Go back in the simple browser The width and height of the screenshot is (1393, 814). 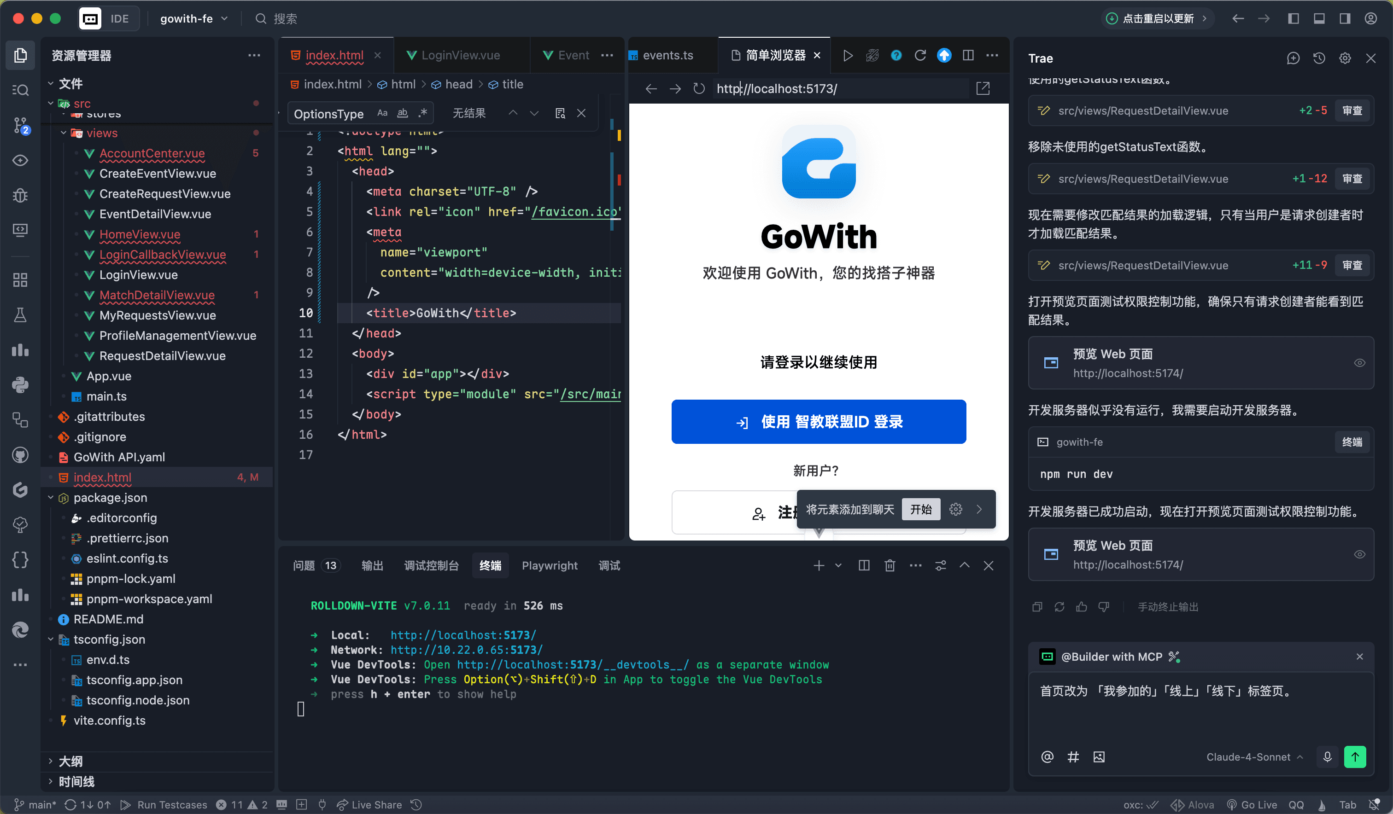(651, 88)
